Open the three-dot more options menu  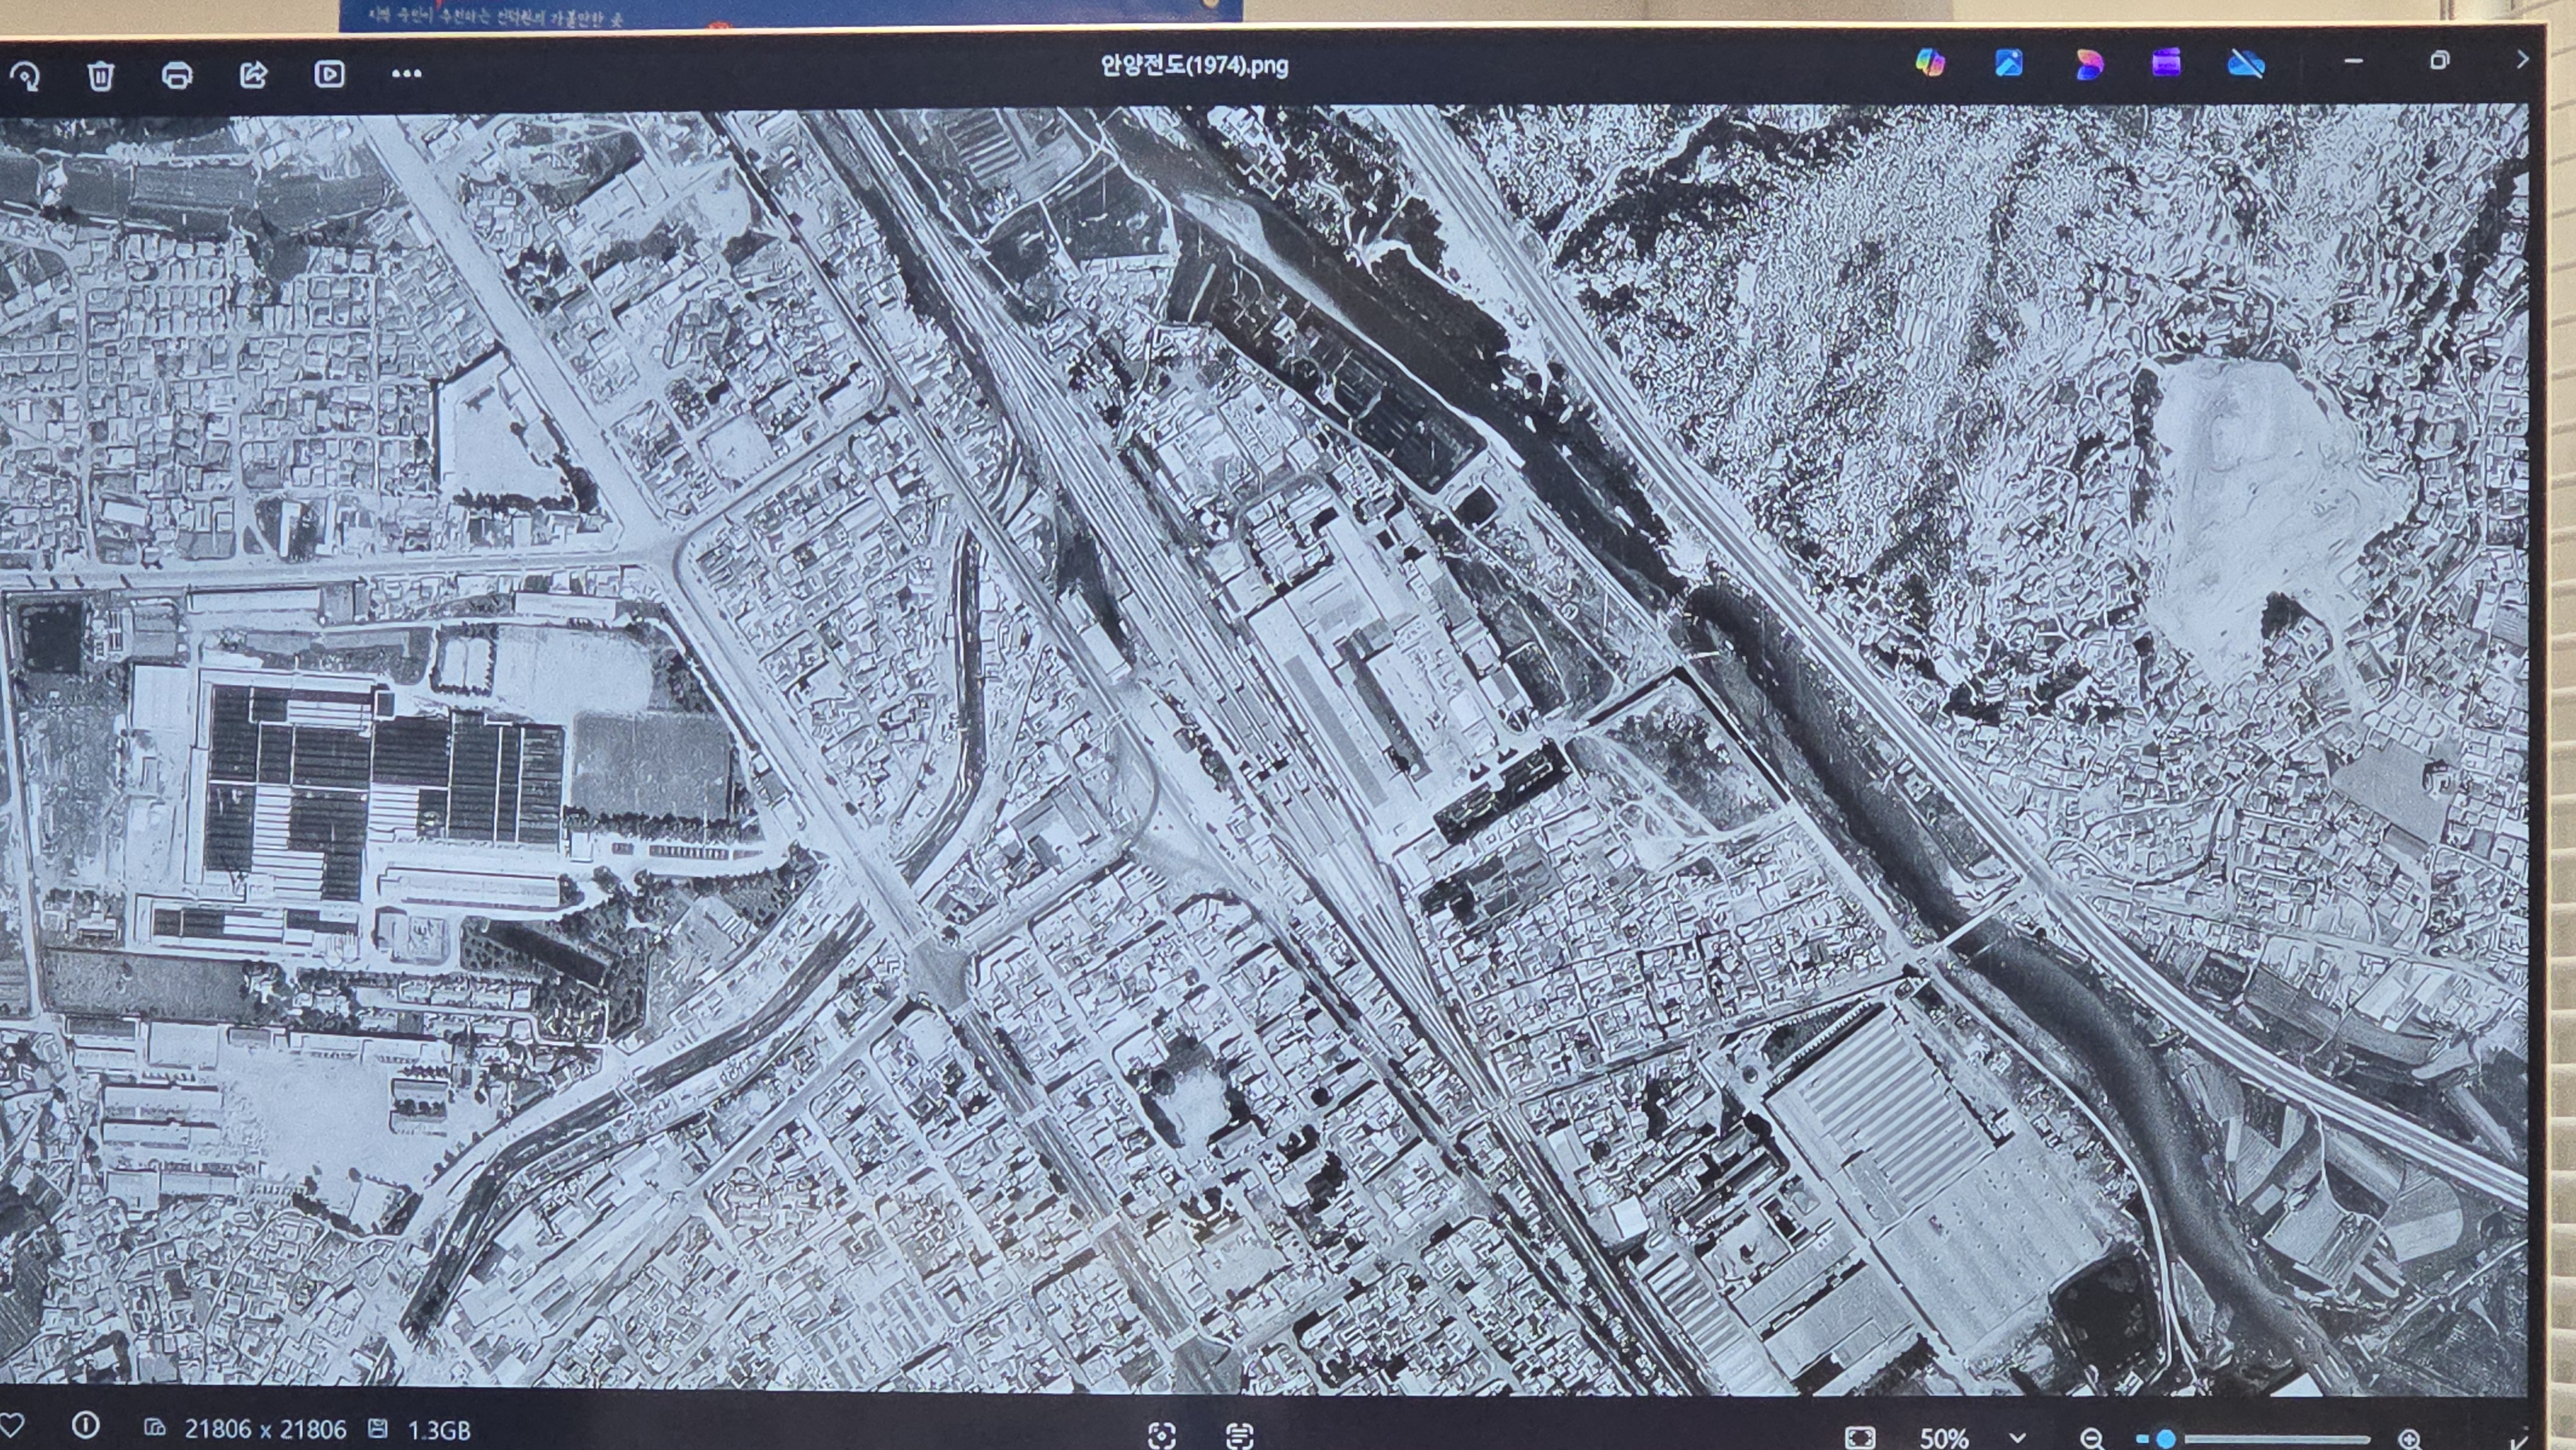pos(406,73)
